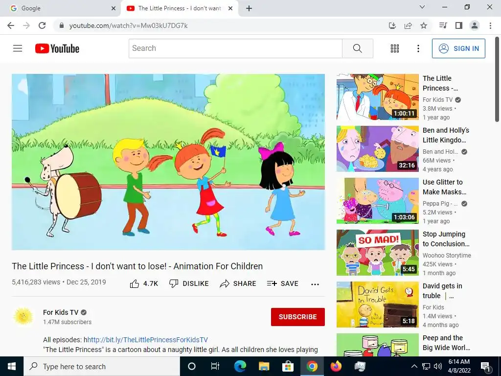Image resolution: width=501 pixels, height=376 pixels.
Task: Open For Kids TV channel name
Action: point(61,312)
